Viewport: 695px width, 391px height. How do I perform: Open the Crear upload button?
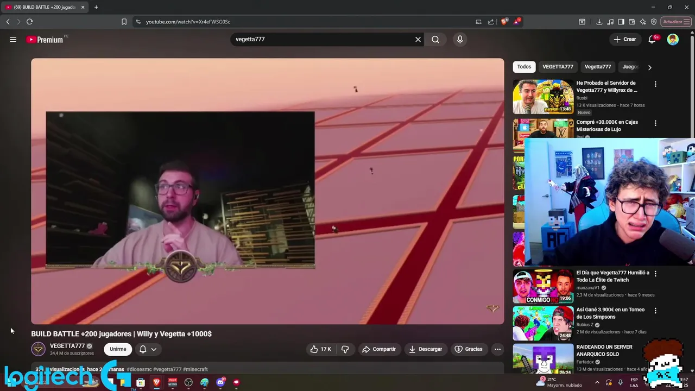[x=624, y=39]
